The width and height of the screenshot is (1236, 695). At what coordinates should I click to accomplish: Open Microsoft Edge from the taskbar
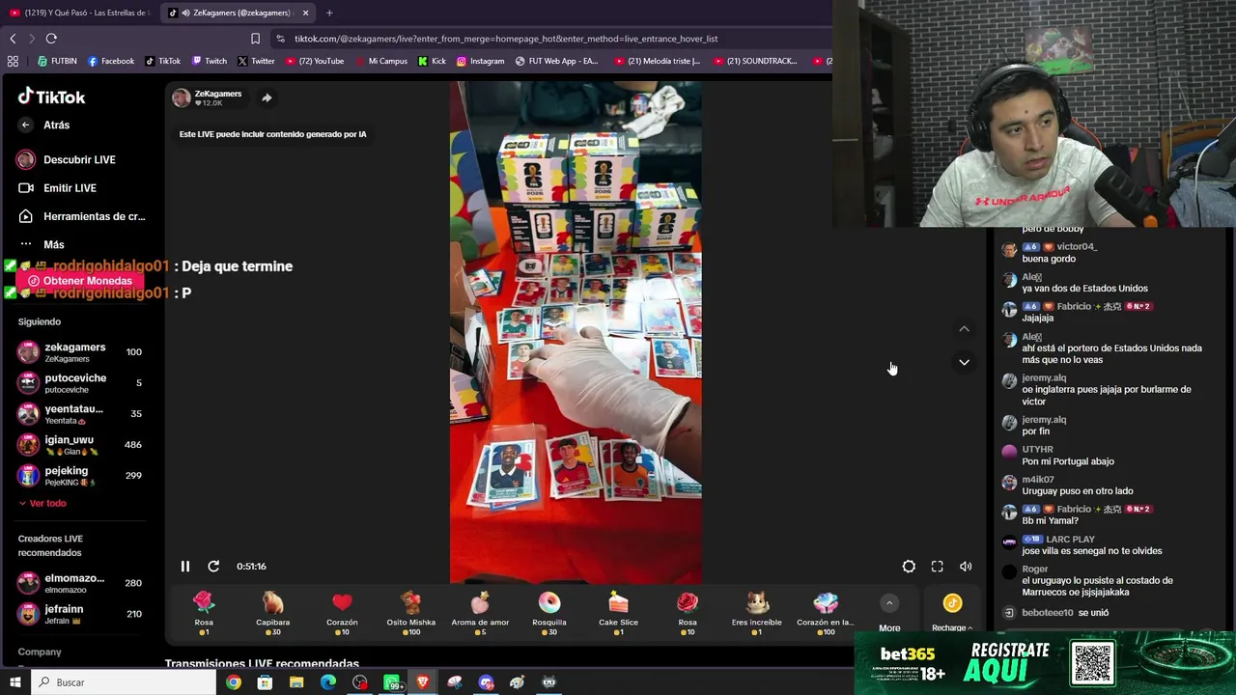point(328,682)
